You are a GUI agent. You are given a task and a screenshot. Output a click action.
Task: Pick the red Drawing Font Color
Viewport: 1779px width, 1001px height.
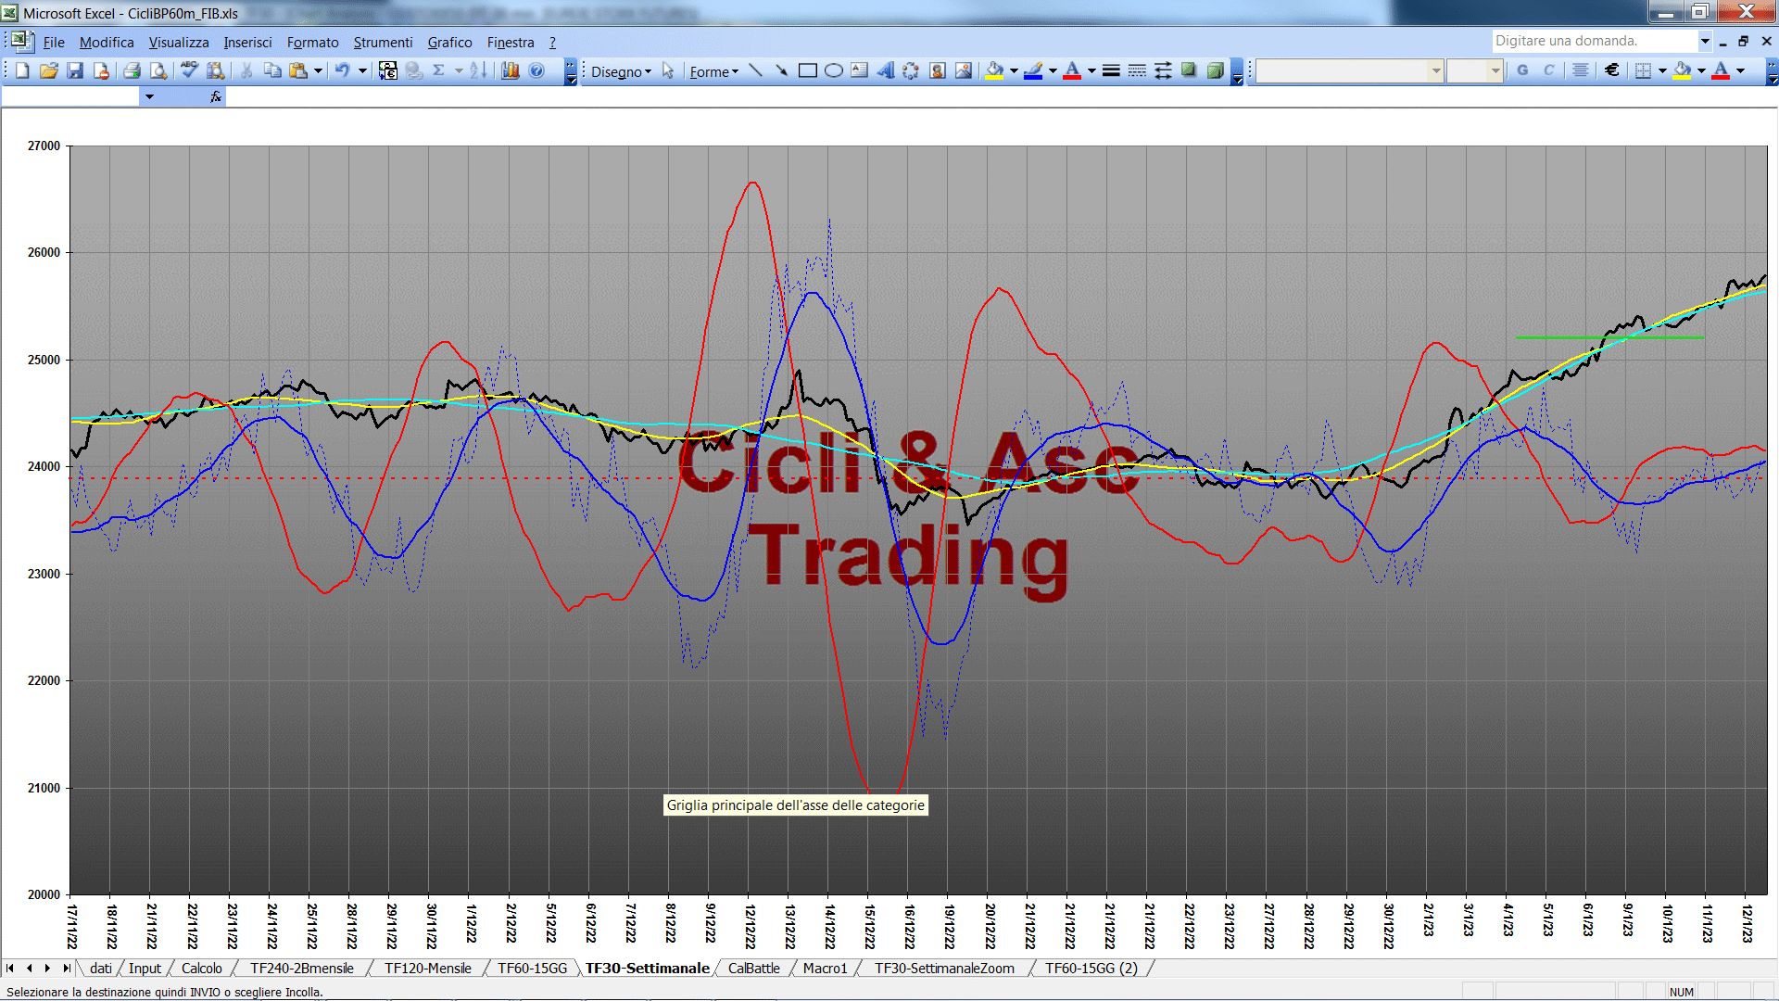click(1072, 70)
